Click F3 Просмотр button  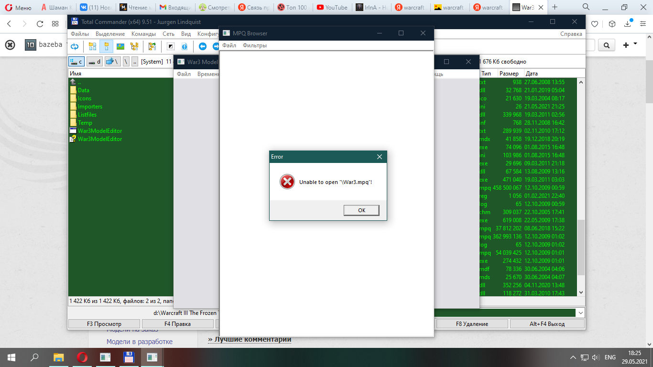[x=104, y=324]
